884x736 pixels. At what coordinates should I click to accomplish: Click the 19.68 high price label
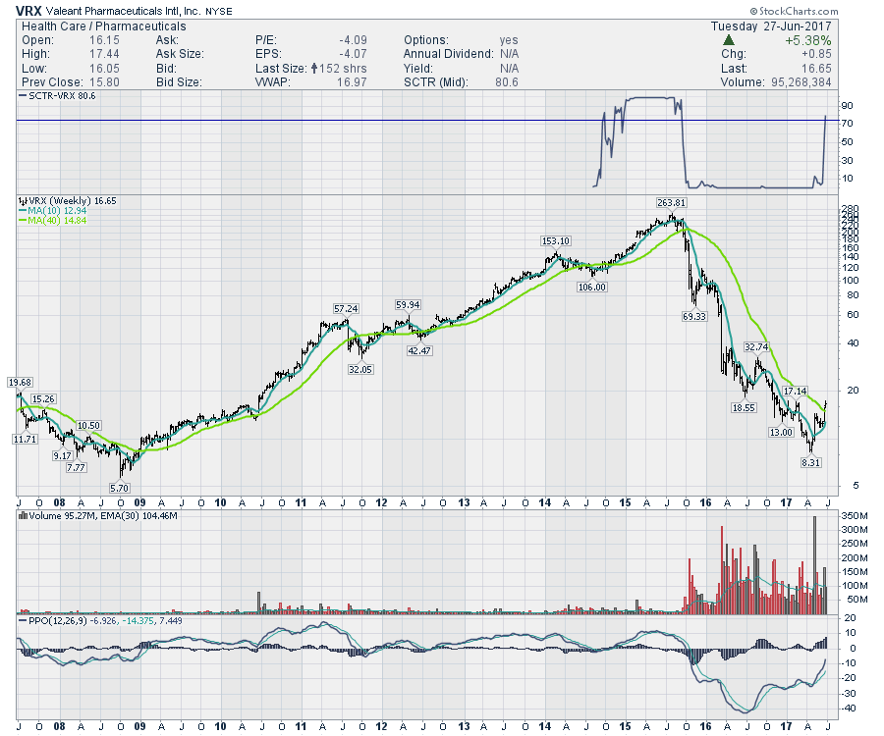pos(20,383)
